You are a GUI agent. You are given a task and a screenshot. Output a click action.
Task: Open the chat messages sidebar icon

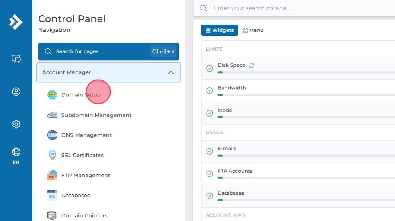point(16,59)
